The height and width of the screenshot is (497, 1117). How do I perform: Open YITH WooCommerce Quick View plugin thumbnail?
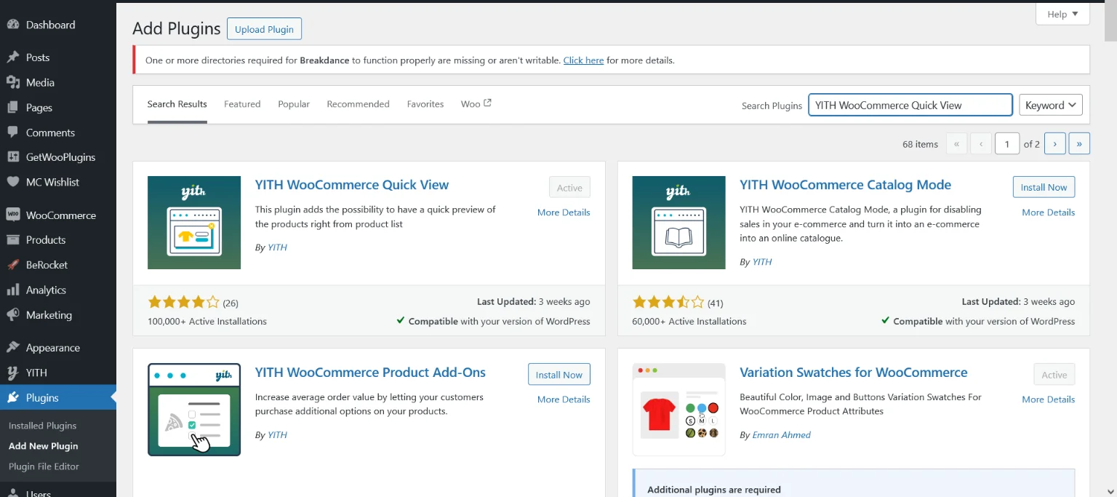point(194,223)
